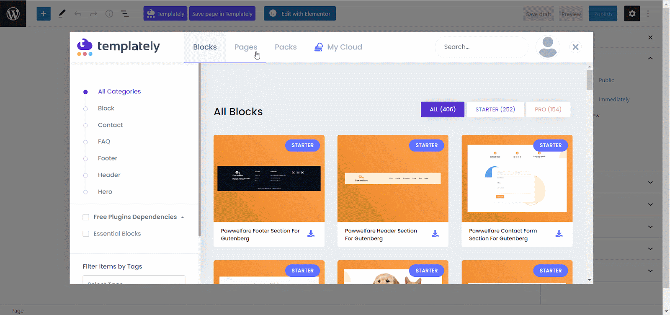This screenshot has width=670, height=315.
Task: Open My Cloud tab
Action: pos(338,47)
